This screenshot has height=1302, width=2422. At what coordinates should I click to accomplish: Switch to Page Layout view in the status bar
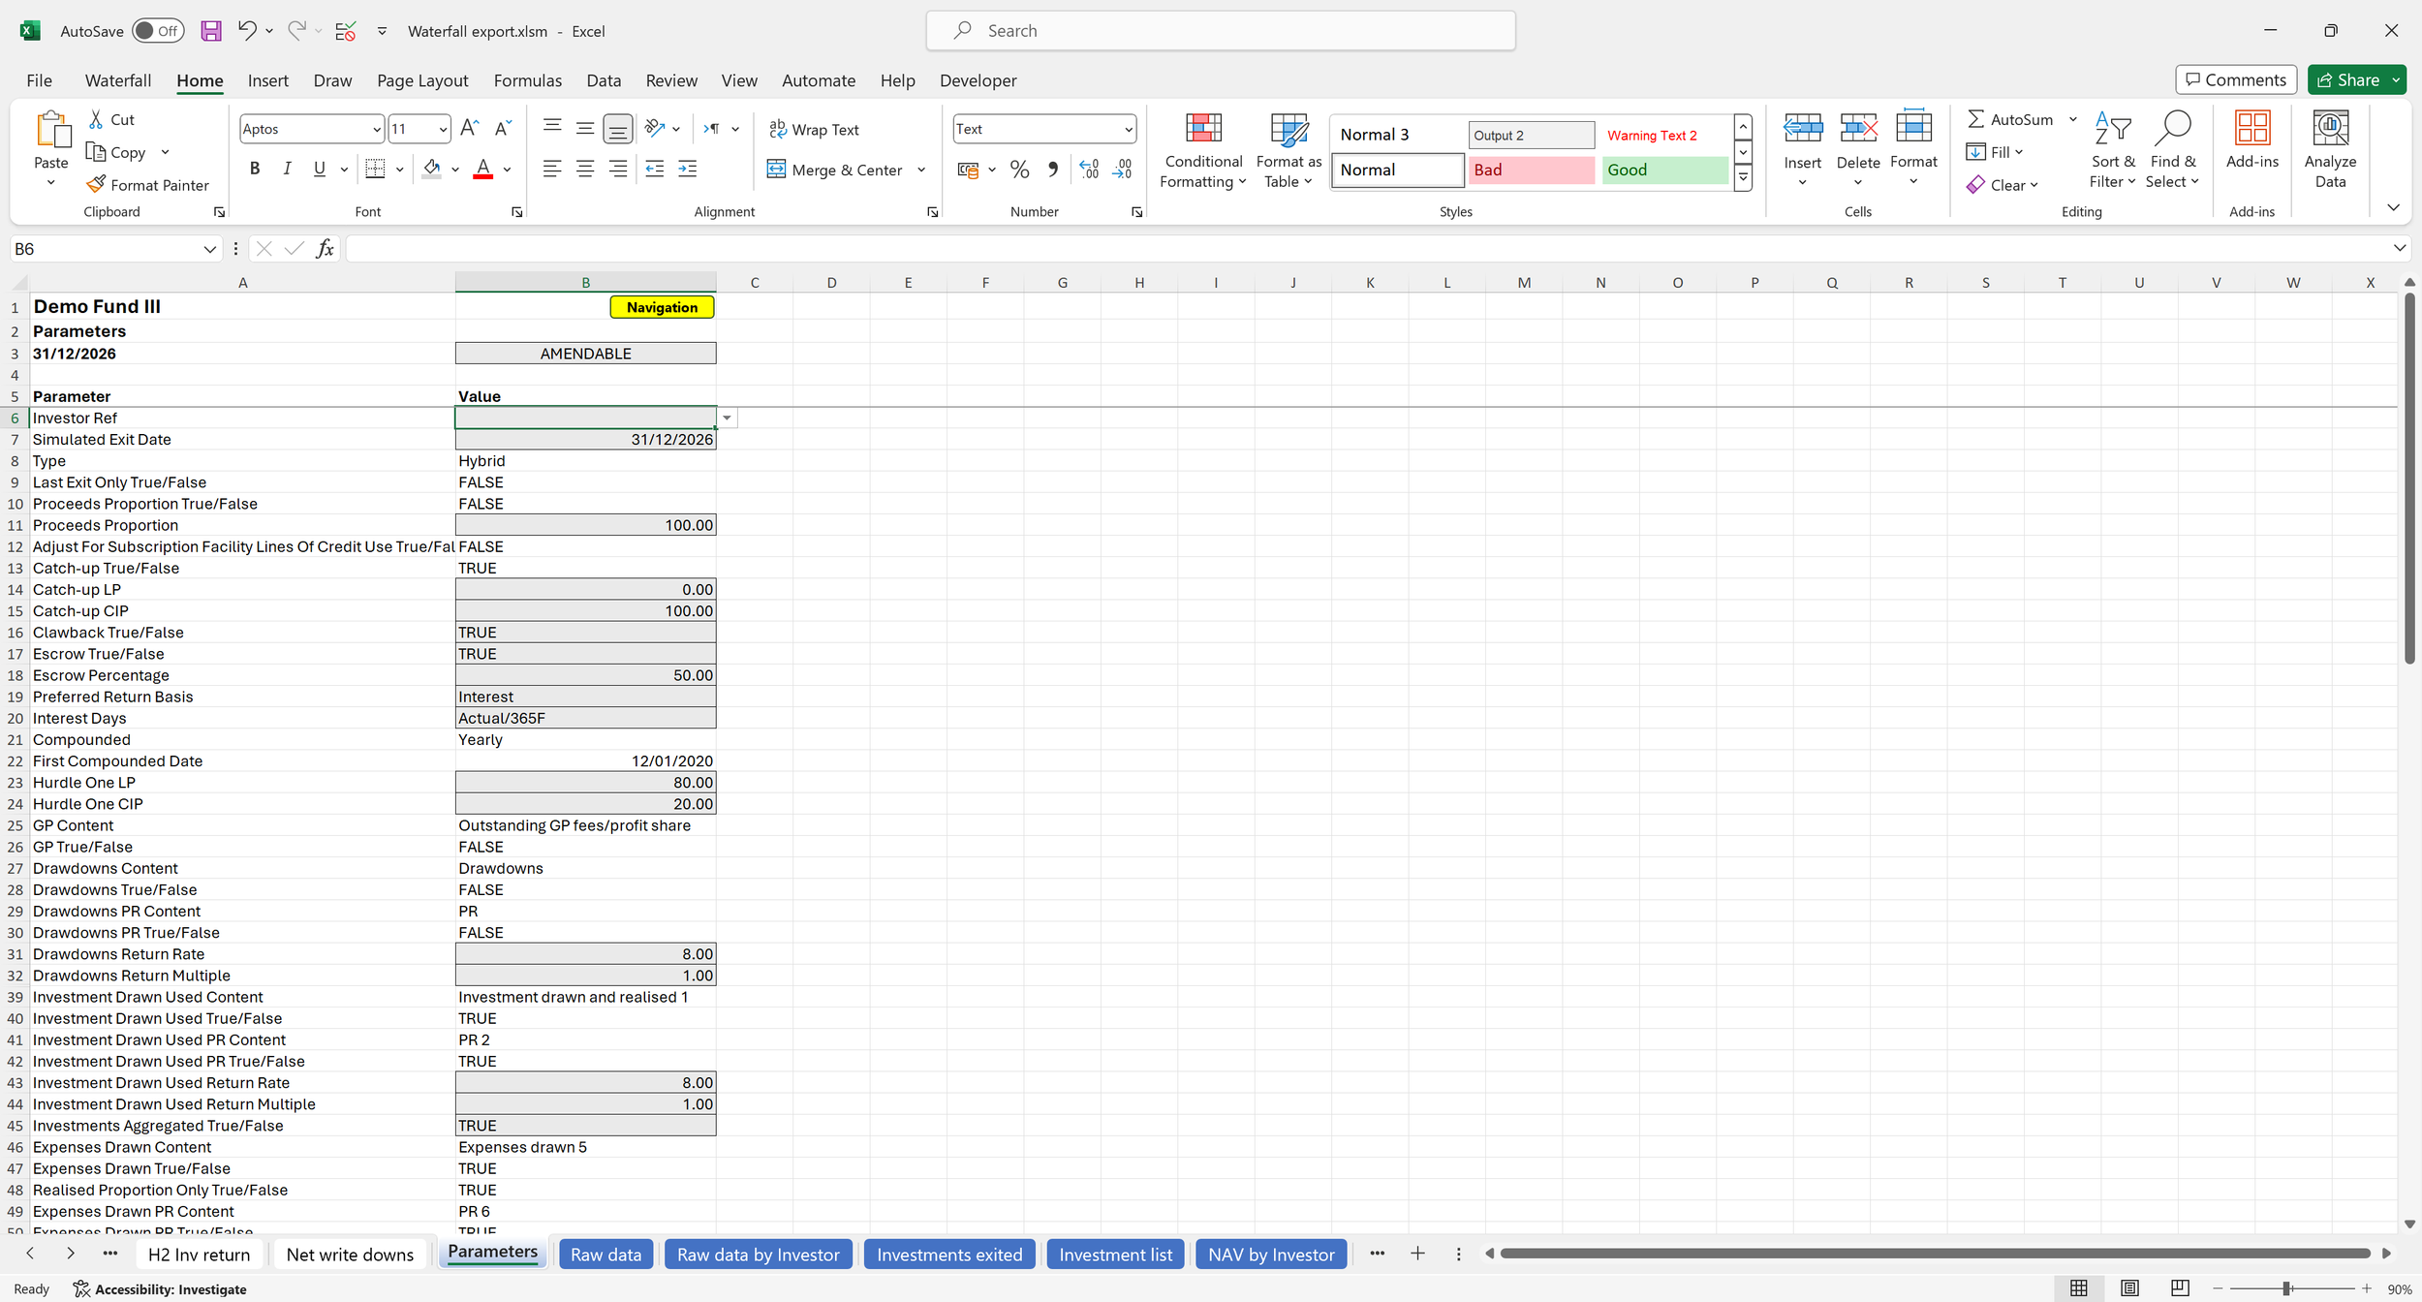[x=2129, y=1287]
